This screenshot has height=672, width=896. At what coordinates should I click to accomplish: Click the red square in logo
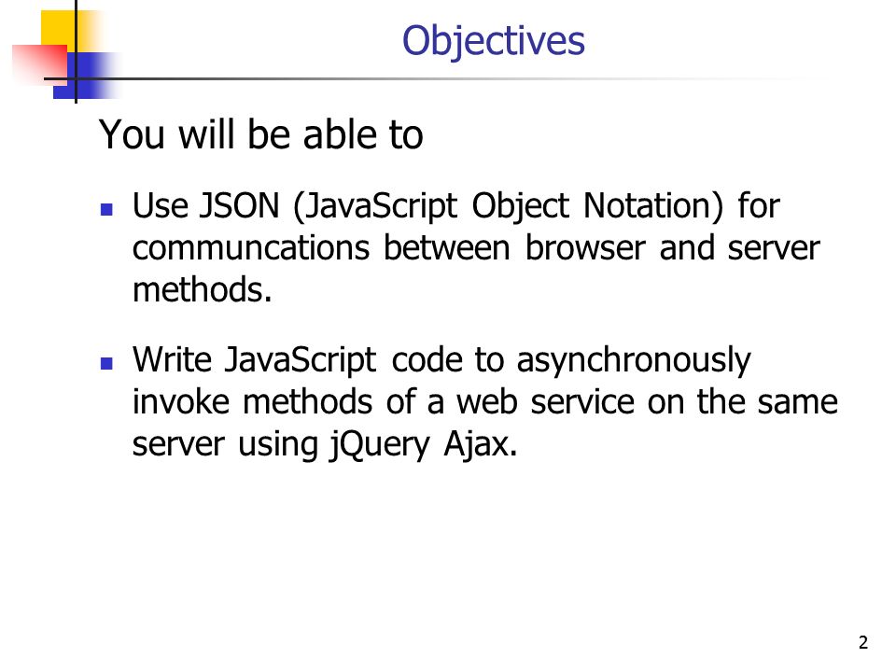click(39, 64)
